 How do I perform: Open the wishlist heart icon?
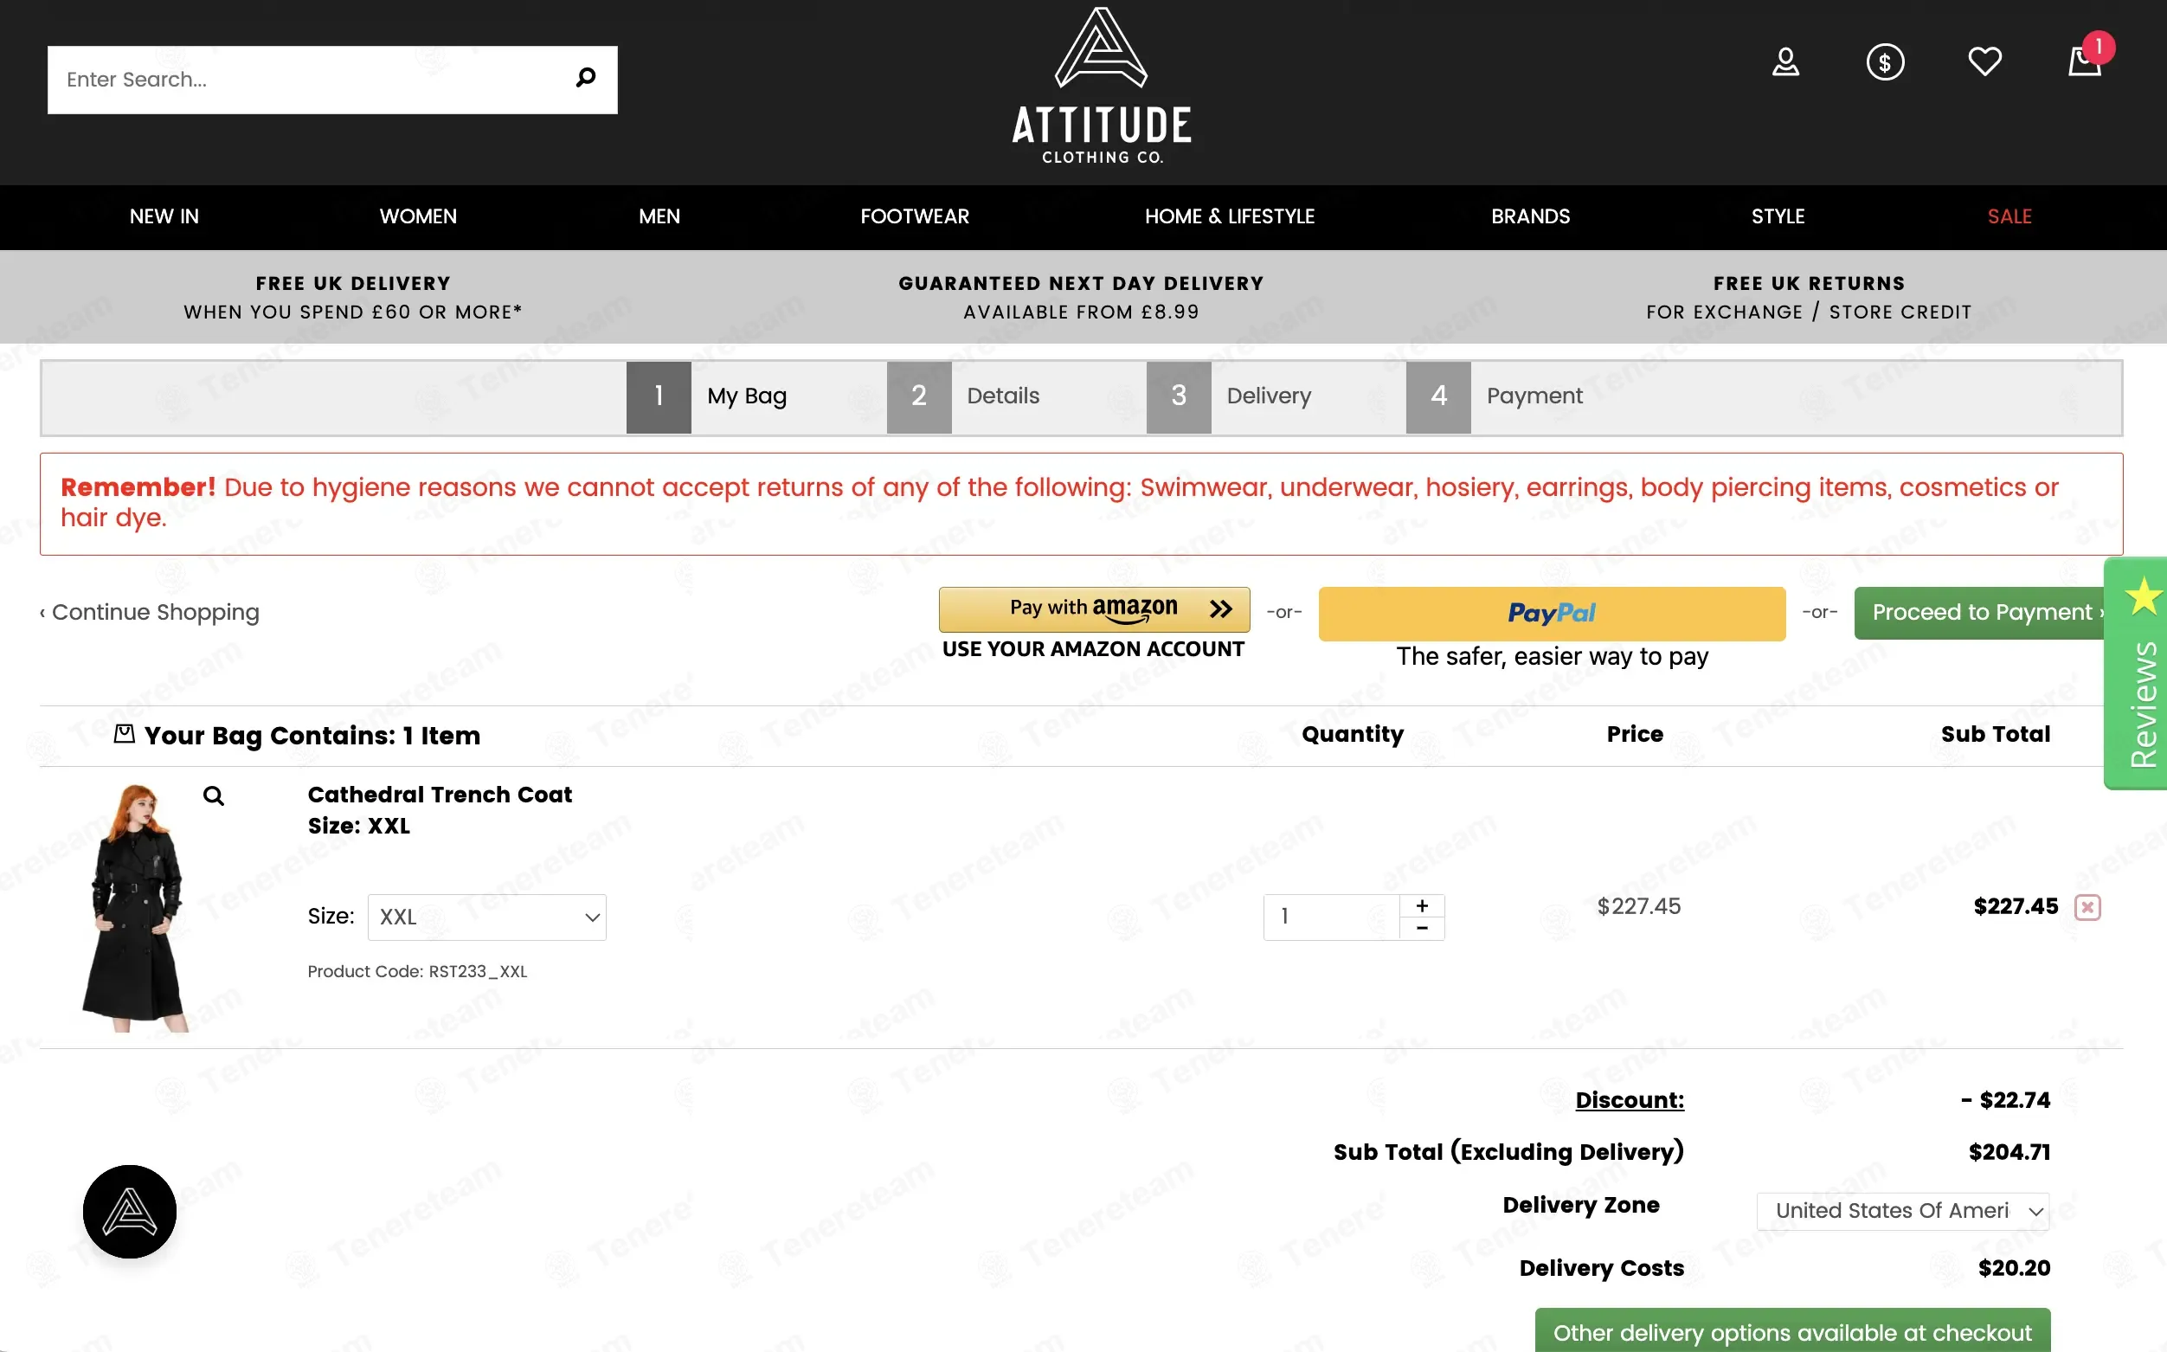click(x=1984, y=61)
